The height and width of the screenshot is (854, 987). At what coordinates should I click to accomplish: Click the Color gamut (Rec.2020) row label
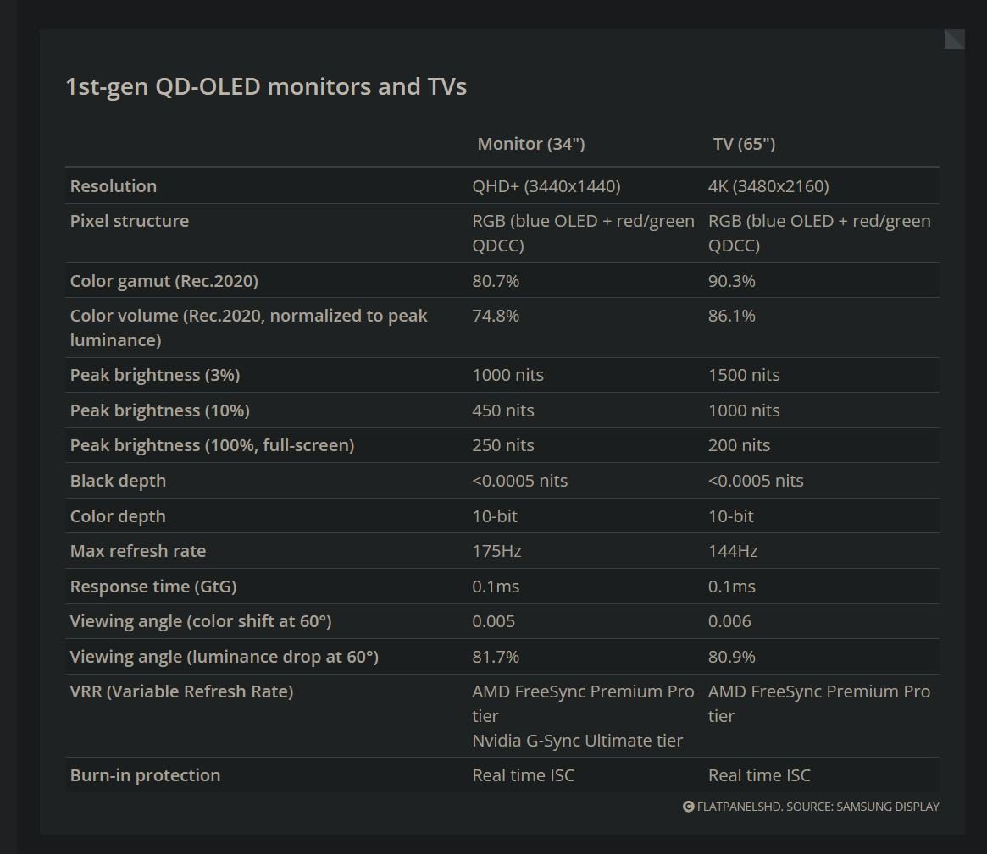164,281
